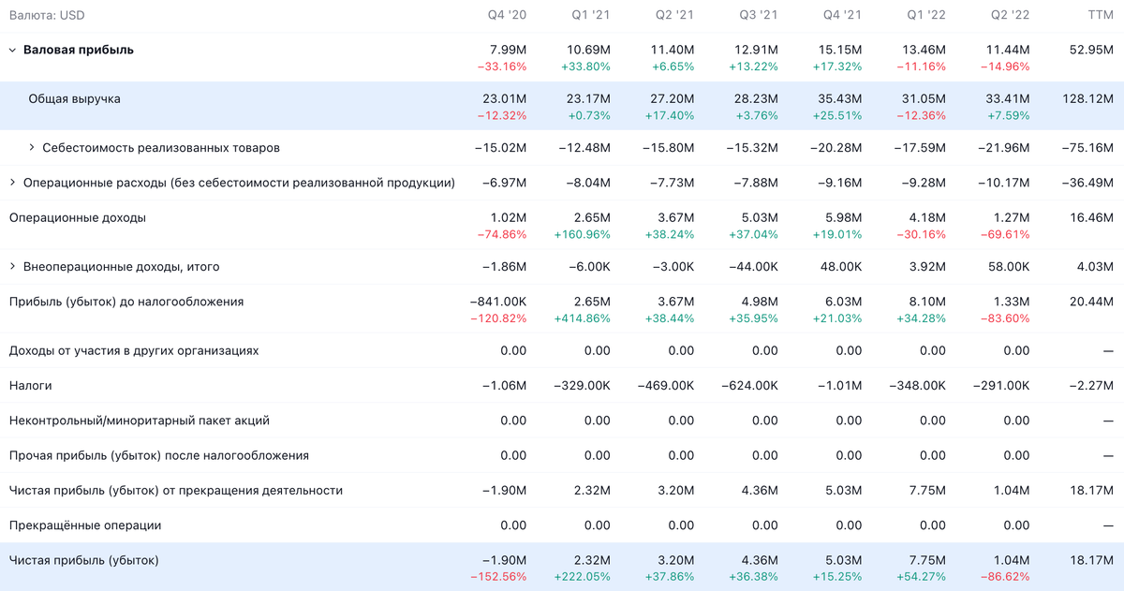Click the −69.61% operating income change
The image size is (1124, 591).
(x=1004, y=234)
